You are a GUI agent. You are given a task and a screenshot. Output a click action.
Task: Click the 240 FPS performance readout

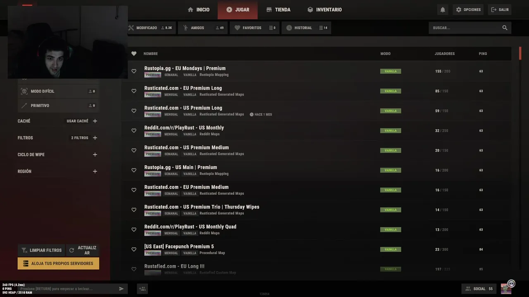(14, 285)
